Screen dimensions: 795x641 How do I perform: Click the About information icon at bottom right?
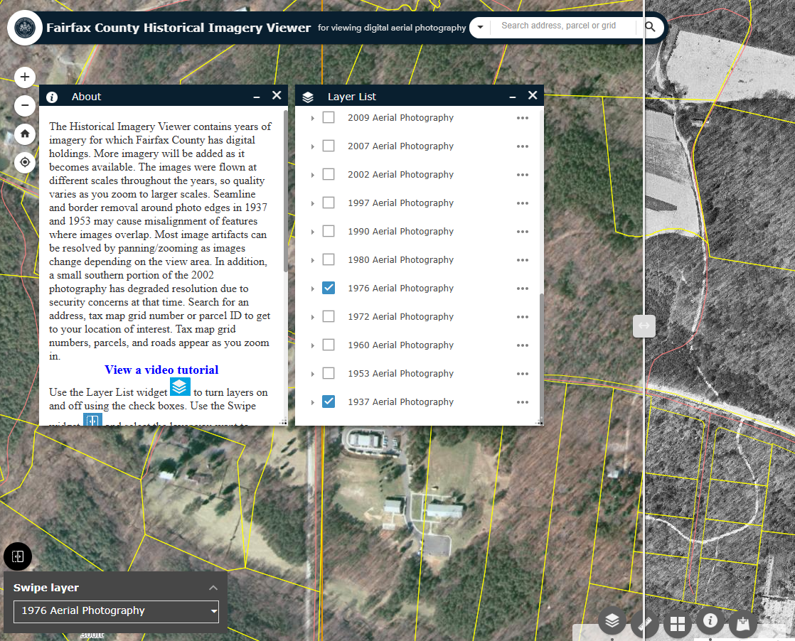[x=710, y=622]
